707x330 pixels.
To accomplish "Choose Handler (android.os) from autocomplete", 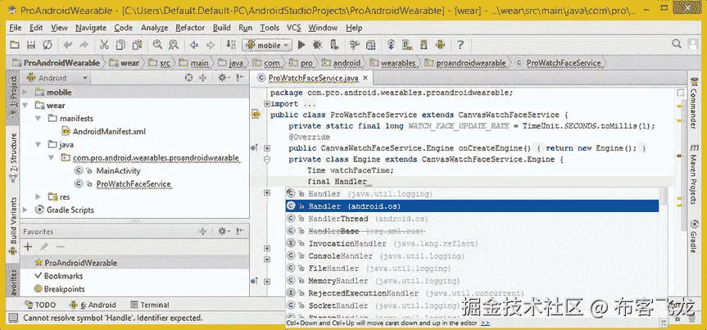I will pos(472,206).
